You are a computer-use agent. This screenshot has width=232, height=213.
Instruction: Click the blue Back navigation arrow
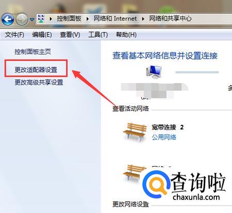(8, 20)
